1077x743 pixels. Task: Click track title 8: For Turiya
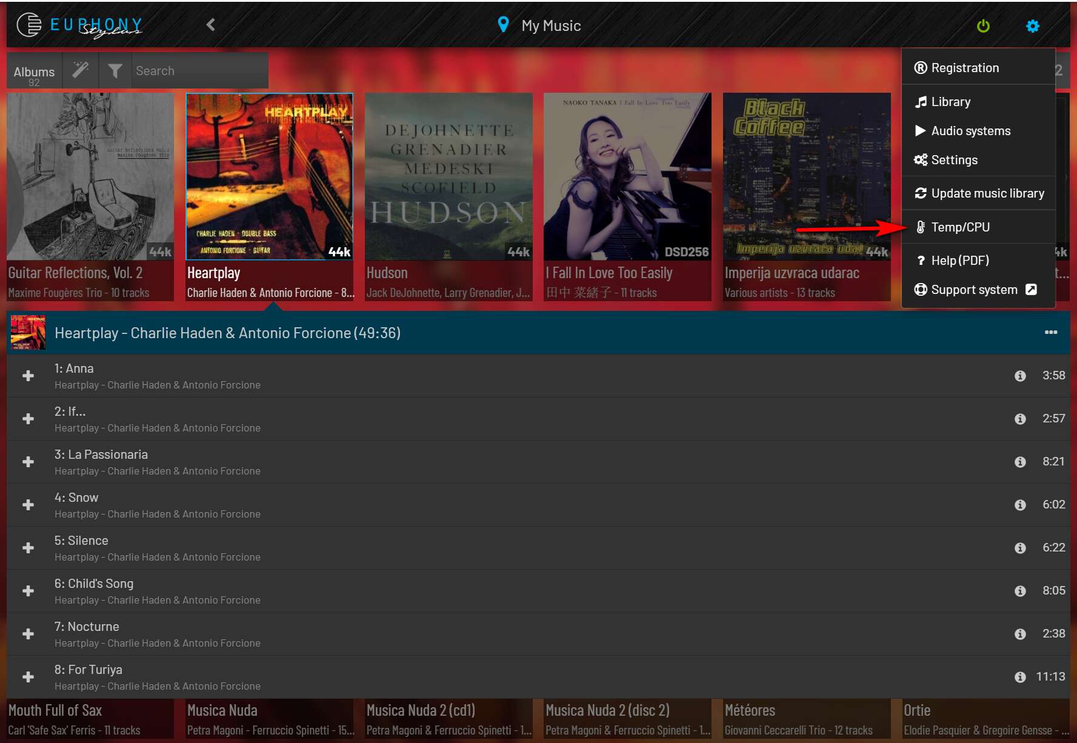pos(88,670)
